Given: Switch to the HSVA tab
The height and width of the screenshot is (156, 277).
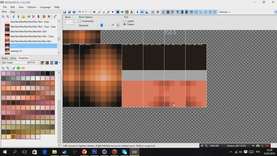Looking at the screenshot, I should tap(13, 58).
